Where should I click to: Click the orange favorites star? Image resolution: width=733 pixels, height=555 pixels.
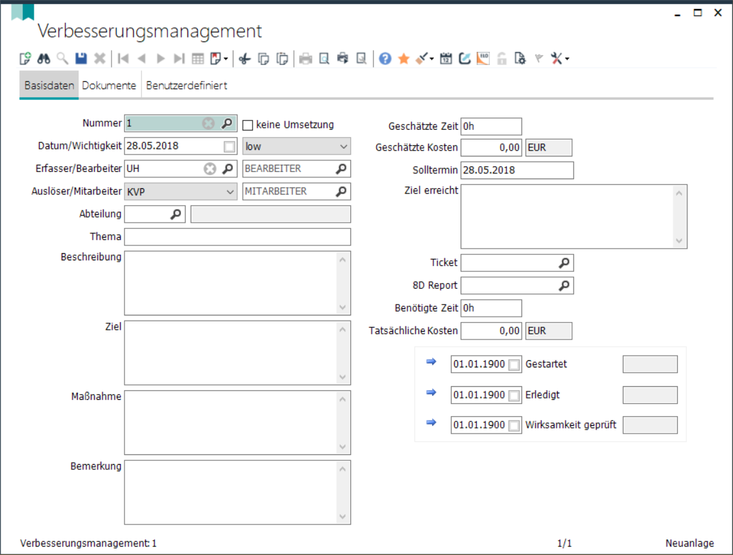404,58
